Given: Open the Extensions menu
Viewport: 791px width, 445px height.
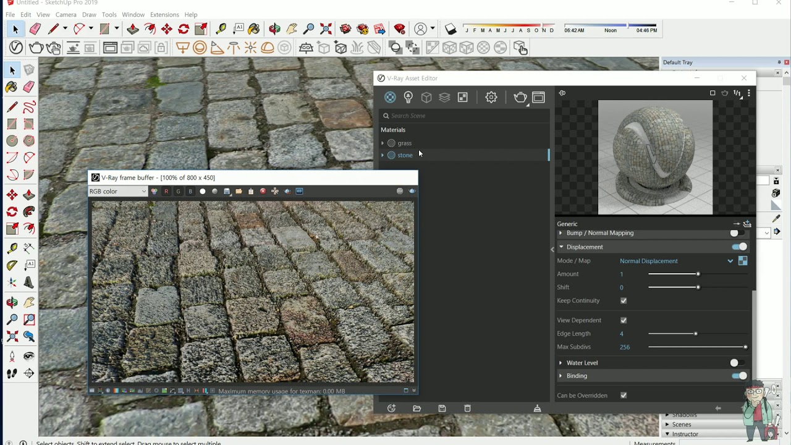Looking at the screenshot, I should [x=164, y=15].
